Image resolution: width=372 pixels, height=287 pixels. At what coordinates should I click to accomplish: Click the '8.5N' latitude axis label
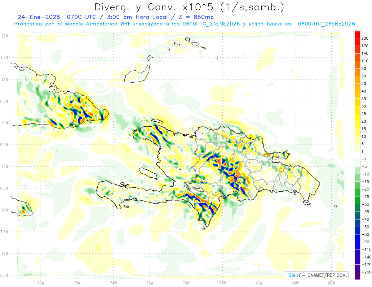5,188
